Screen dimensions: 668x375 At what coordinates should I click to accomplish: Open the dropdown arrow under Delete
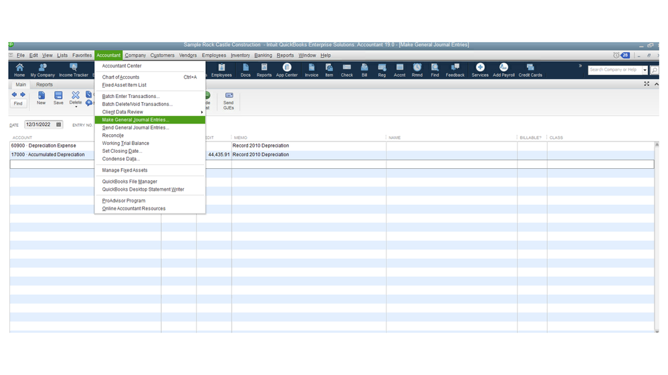(76, 107)
